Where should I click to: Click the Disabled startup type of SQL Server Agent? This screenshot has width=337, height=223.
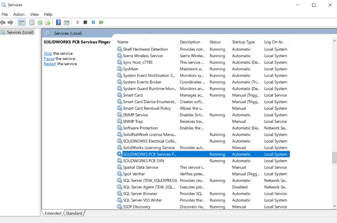pos(240,187)
